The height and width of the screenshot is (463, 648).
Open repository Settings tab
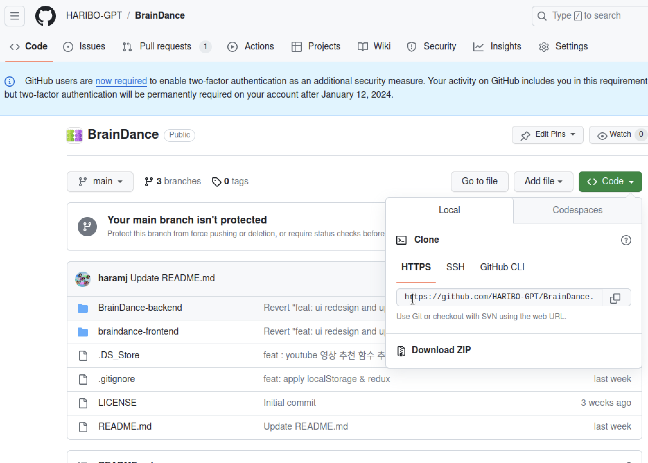563,47
